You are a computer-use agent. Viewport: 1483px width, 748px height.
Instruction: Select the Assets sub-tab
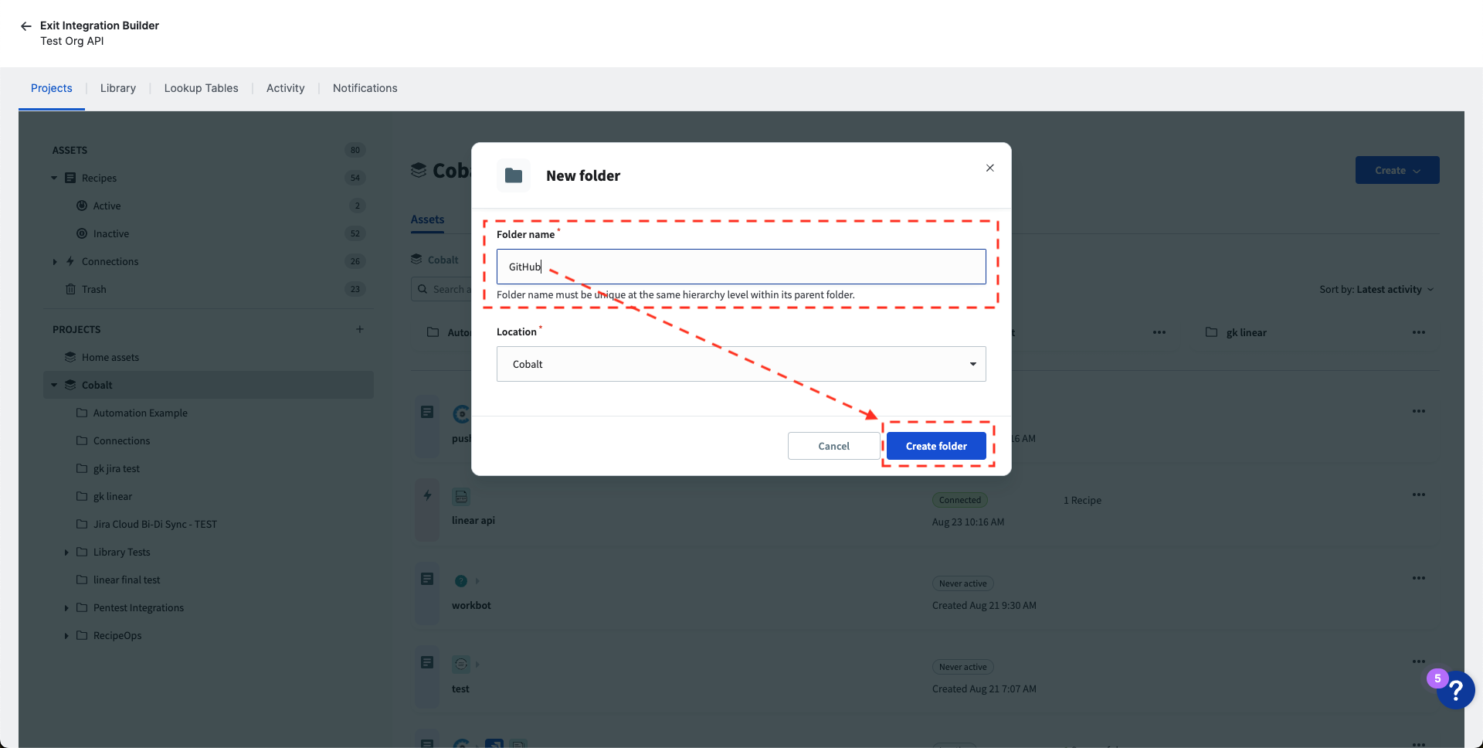[427, 219]
